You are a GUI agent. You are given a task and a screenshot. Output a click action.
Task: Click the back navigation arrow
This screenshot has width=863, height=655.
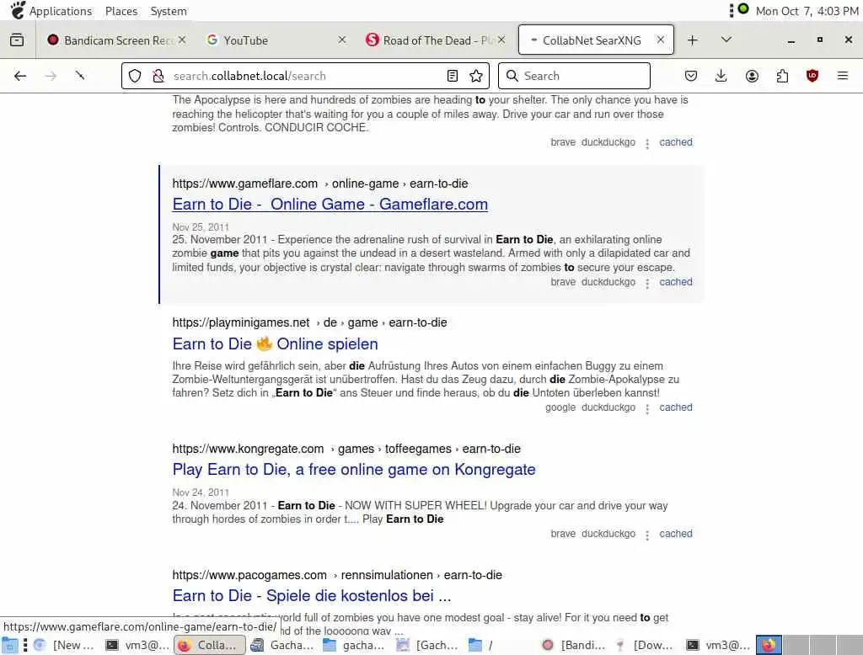click(x=20, y=76)
